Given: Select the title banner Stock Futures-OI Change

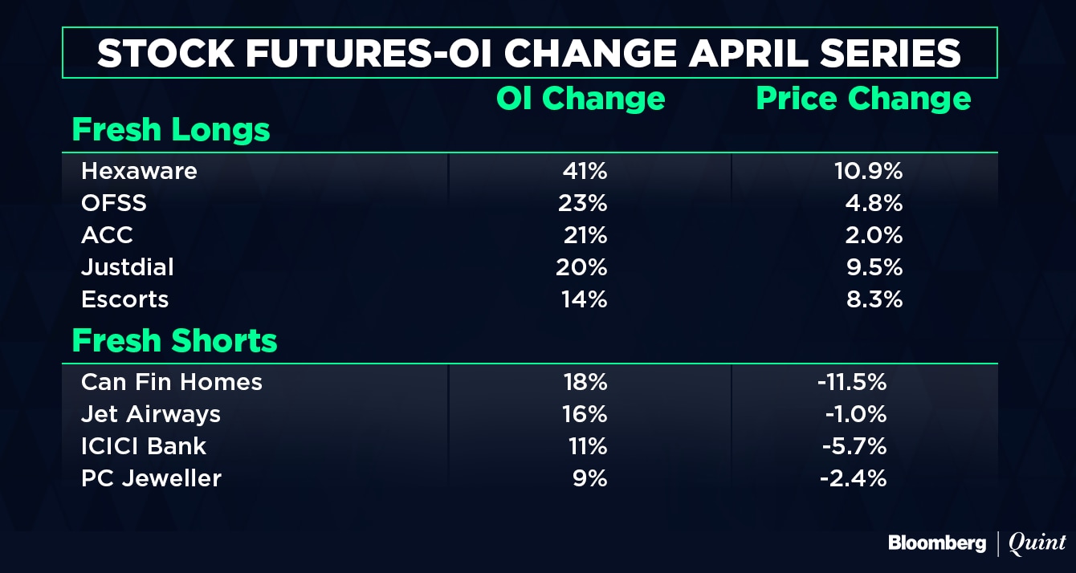Looking at the screenshot, I should coord(529,53).
